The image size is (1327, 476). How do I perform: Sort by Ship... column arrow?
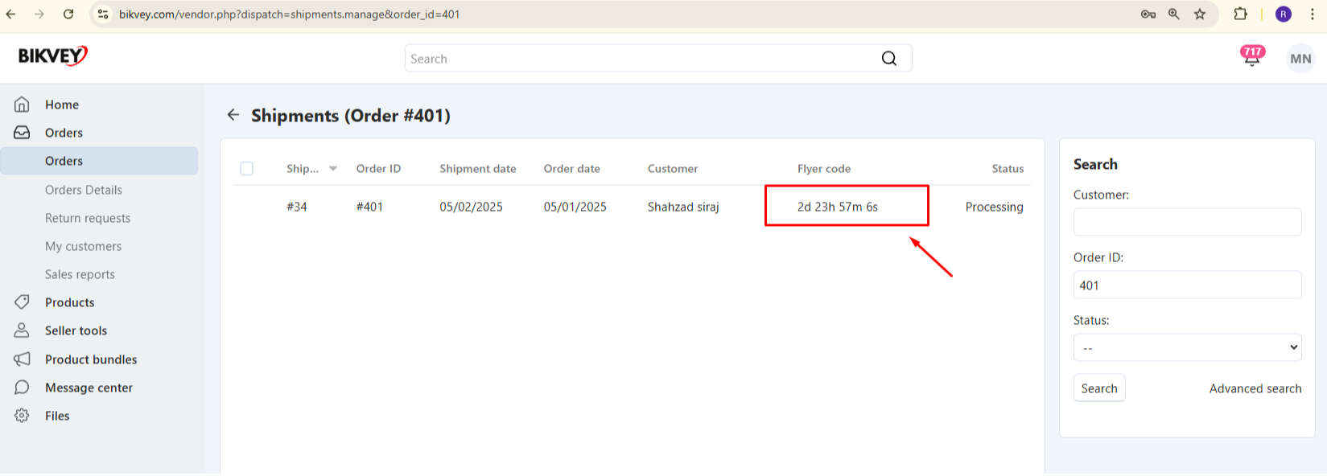(x=333, y=168)
